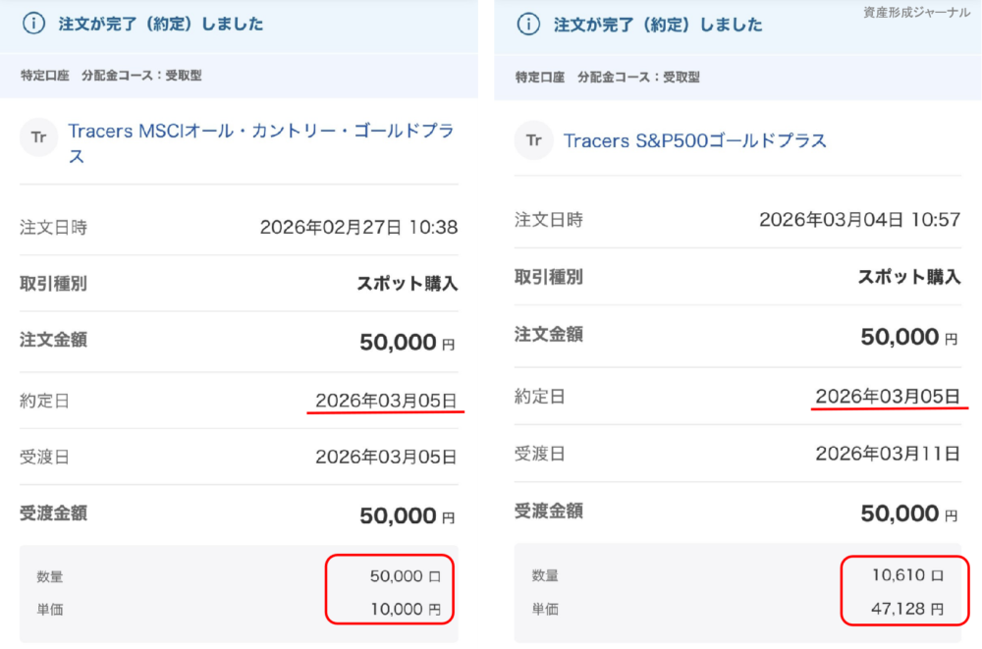Click the Tr fund logo for the S&P500 fund

point(533,140)
